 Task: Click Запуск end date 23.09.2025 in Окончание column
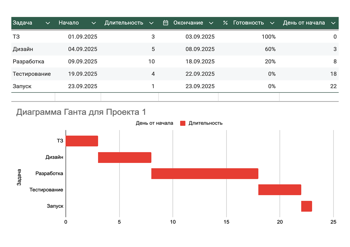click(x=200, y=86)
